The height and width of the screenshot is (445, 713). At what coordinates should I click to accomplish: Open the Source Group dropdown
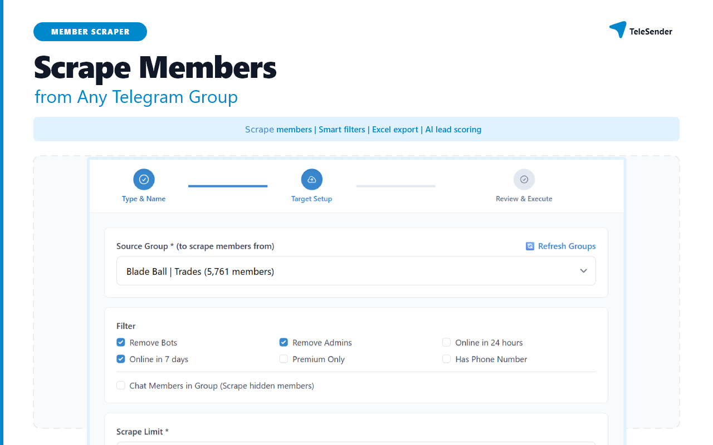point(356,271)
